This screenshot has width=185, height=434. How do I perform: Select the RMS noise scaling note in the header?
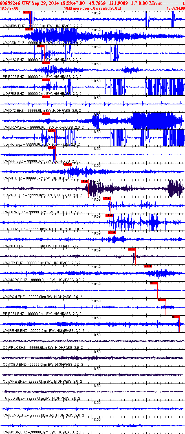(x=92, y=8)
